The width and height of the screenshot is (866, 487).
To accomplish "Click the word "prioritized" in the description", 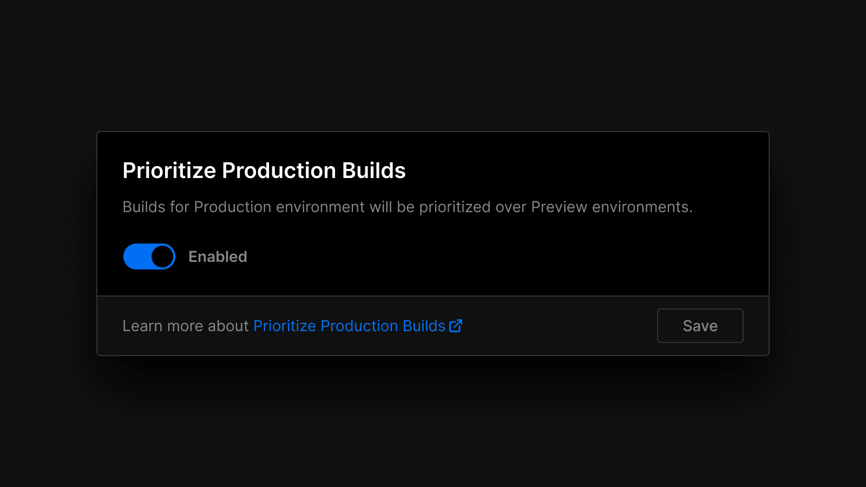I will pos(455,207).
